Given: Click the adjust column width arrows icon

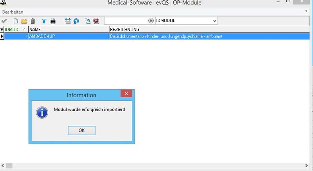Looking at the screenshot, I should coord(68,21).
